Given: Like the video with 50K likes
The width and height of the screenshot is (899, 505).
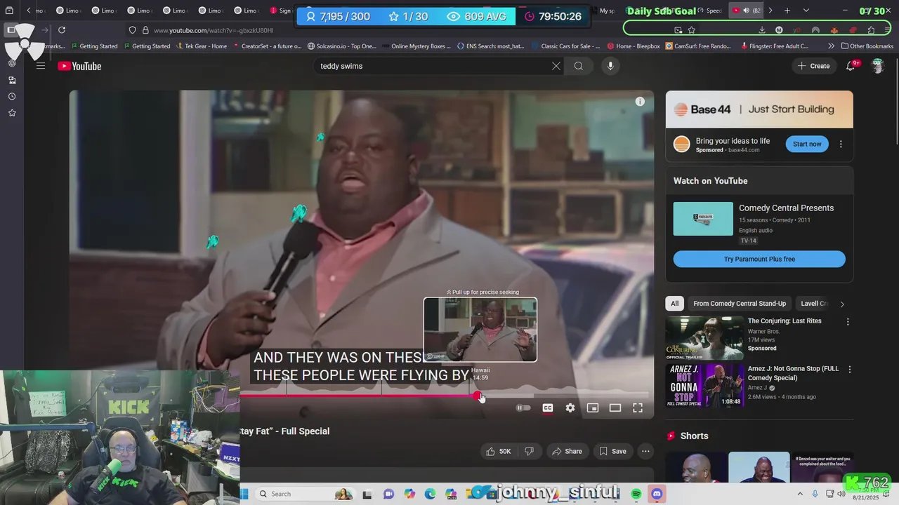Looking at the screenshot, I should tap(498, 451).
